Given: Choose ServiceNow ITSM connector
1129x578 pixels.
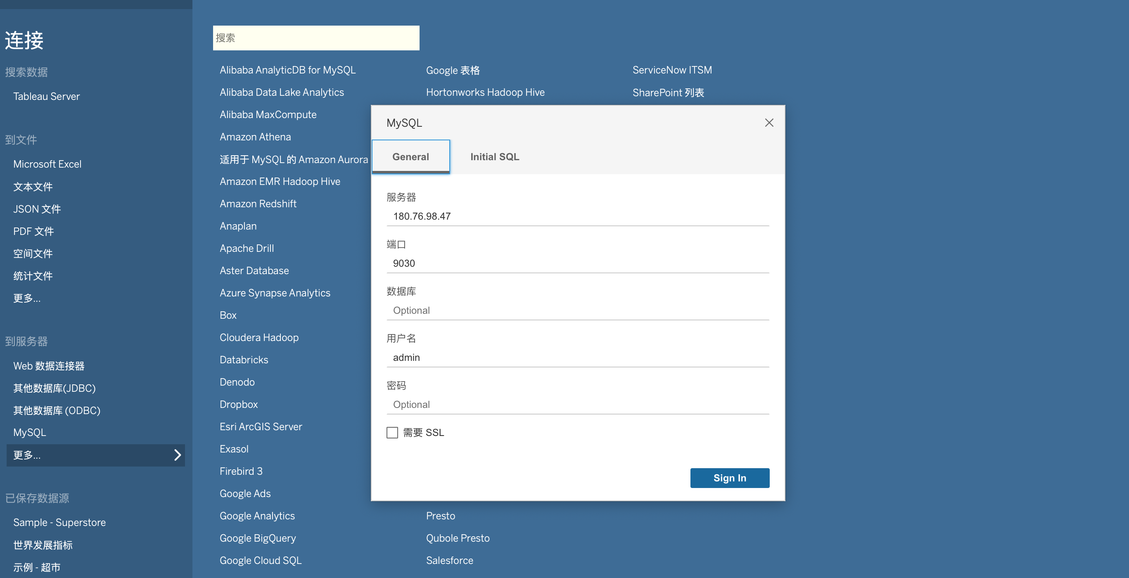Looking at the screenshot, I should 672,70.
